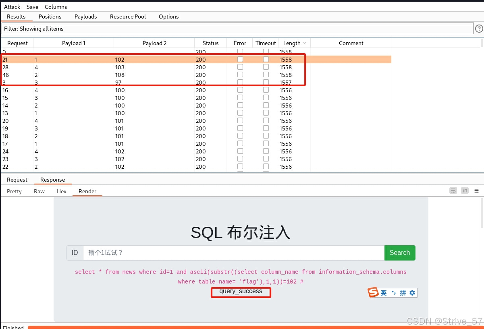
Task: Focus the ID input field in rendered page
Action: 234,253
